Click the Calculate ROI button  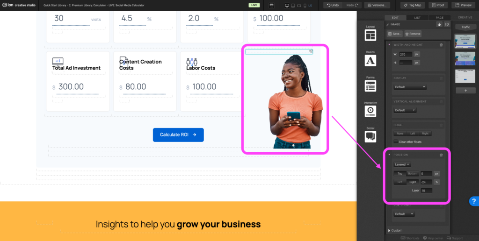click(178, 135)
